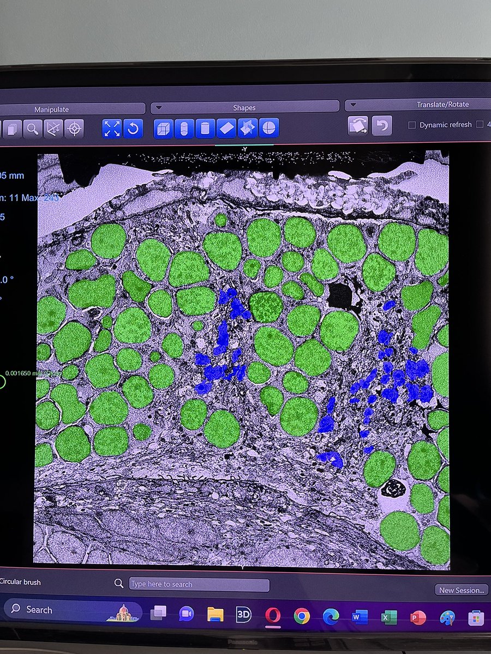Select the magnifier zoom tool
The height and width of the screenshot is (654, 491).
coord(33,129)
